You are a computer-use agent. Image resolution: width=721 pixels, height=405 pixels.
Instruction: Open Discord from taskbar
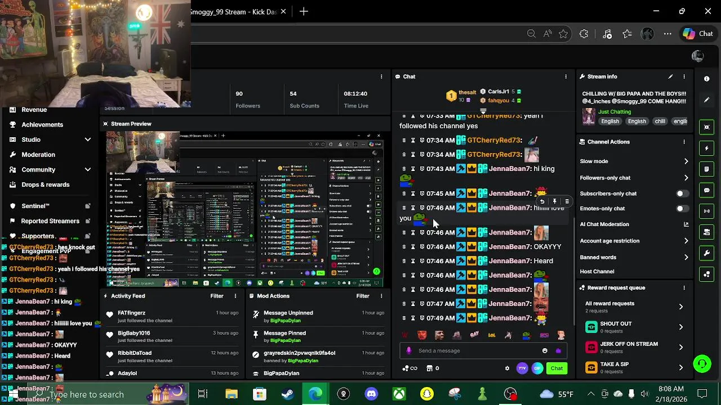click(371, 394)
